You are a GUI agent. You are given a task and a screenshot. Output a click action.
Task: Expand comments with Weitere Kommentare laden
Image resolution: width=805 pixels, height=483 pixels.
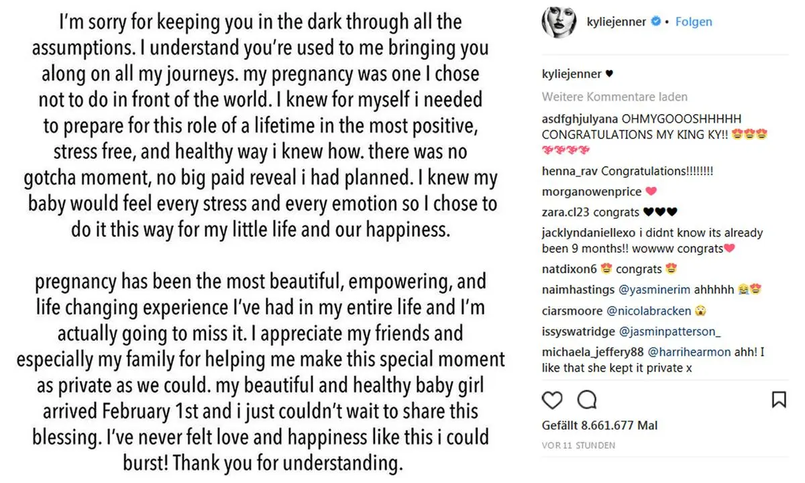(x=614, y=97)
